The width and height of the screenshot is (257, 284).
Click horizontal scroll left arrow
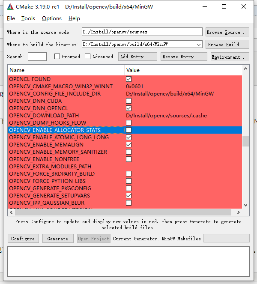point(11,212)
